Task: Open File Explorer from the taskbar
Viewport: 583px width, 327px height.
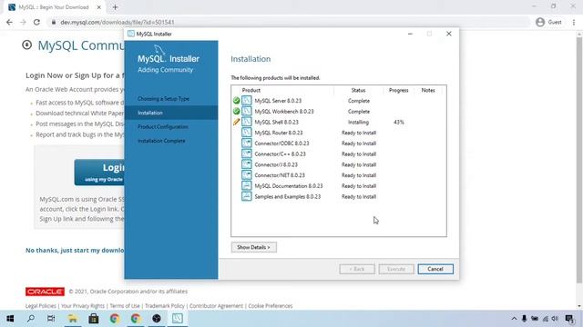Action: pyautogui.click(x=73, y=319)
